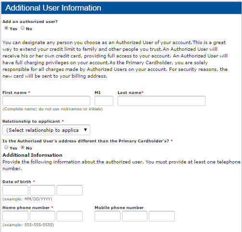Choose No for different authorized user address
The image size is (242, 232).
coord(23,147)
